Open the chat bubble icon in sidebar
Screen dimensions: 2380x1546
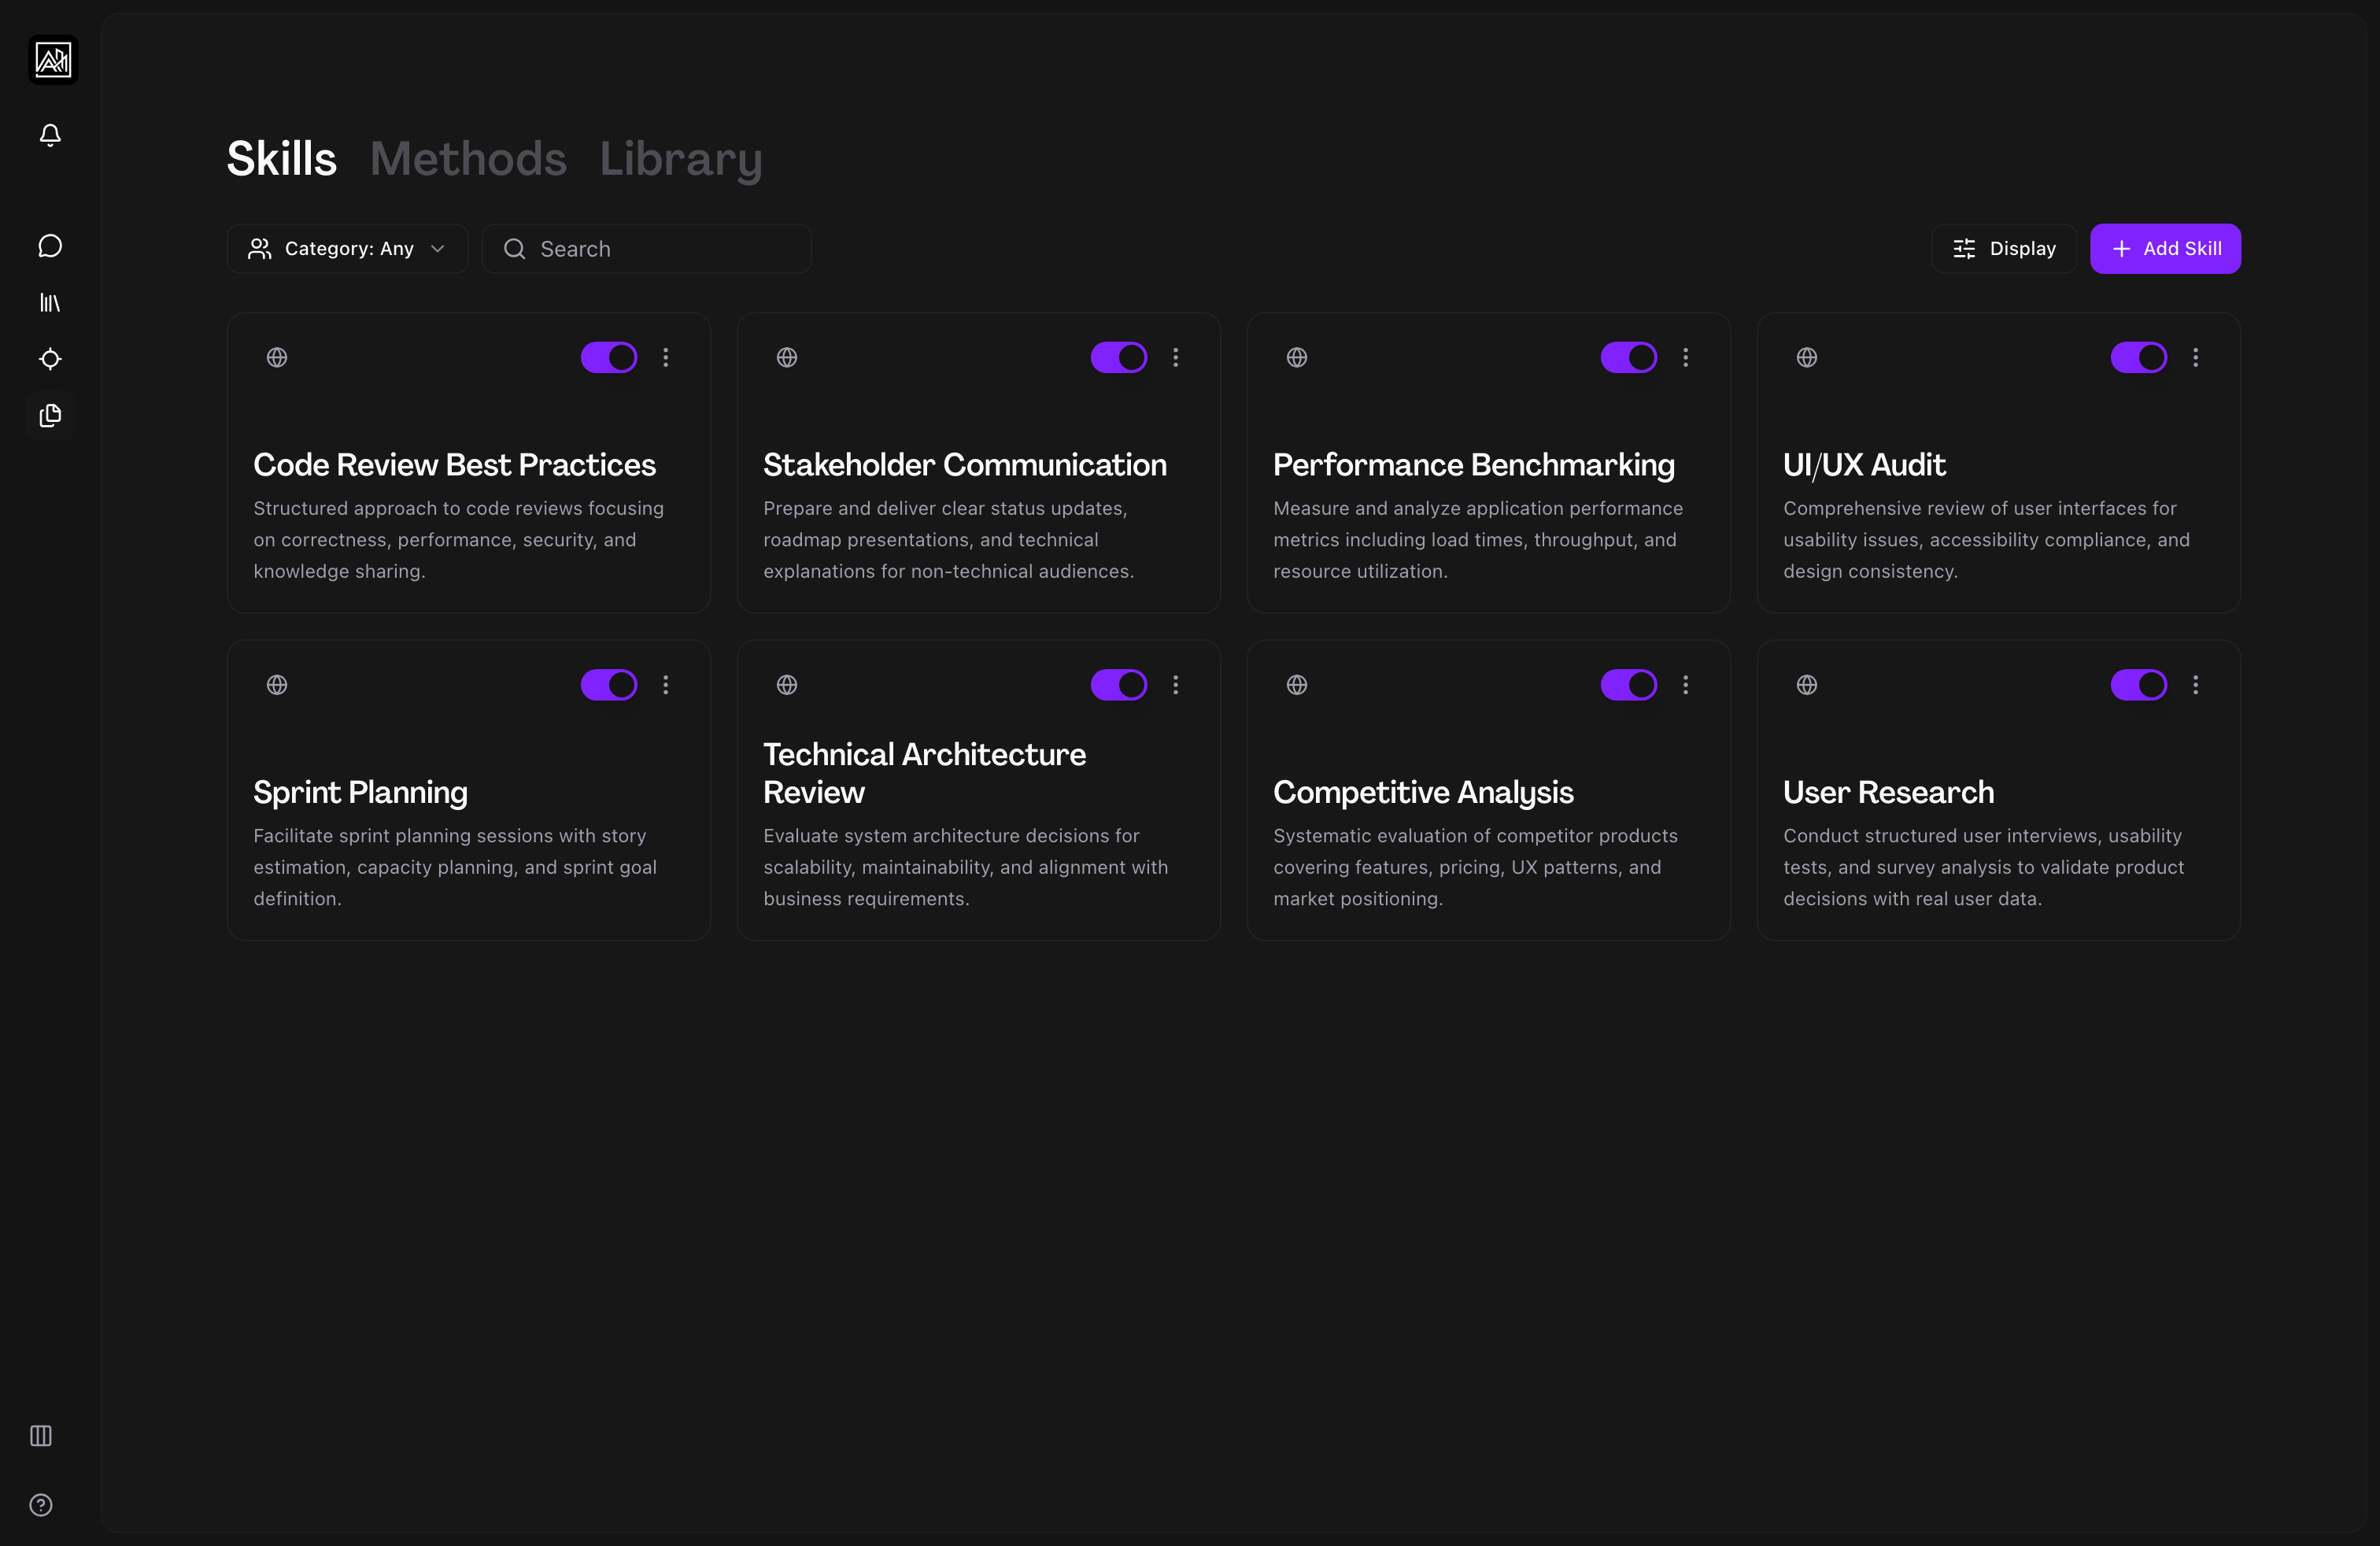click(50, 246)
